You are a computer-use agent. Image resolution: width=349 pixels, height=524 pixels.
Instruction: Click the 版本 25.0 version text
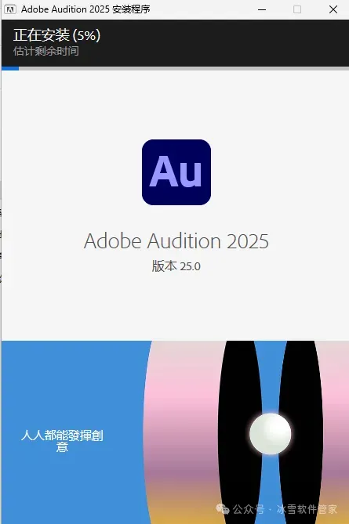(176, 266)
